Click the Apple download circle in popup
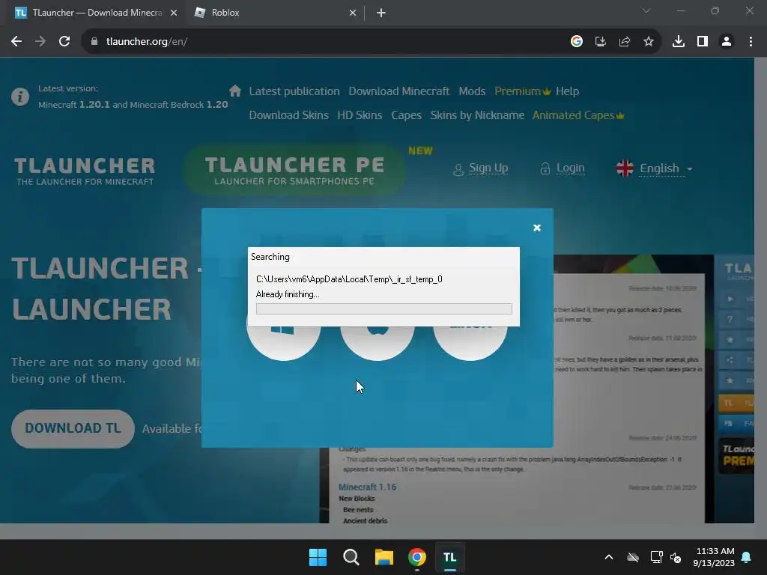This screenshot has height=575, width=767. pyautogui.click(x=378, y=343)
